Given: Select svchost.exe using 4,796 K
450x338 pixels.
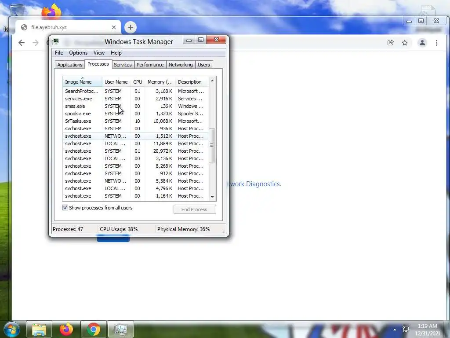Looking at the screenshot, I should coord(135,188).
